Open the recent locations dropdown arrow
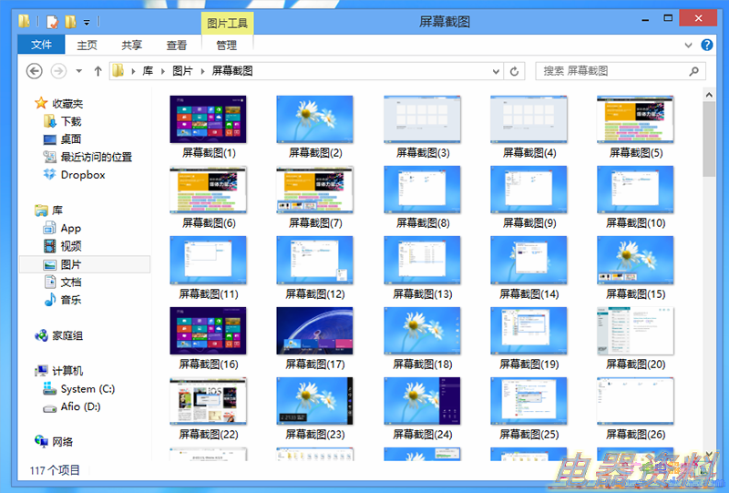This screenshot has width=729, height=493. click(79, 71)
